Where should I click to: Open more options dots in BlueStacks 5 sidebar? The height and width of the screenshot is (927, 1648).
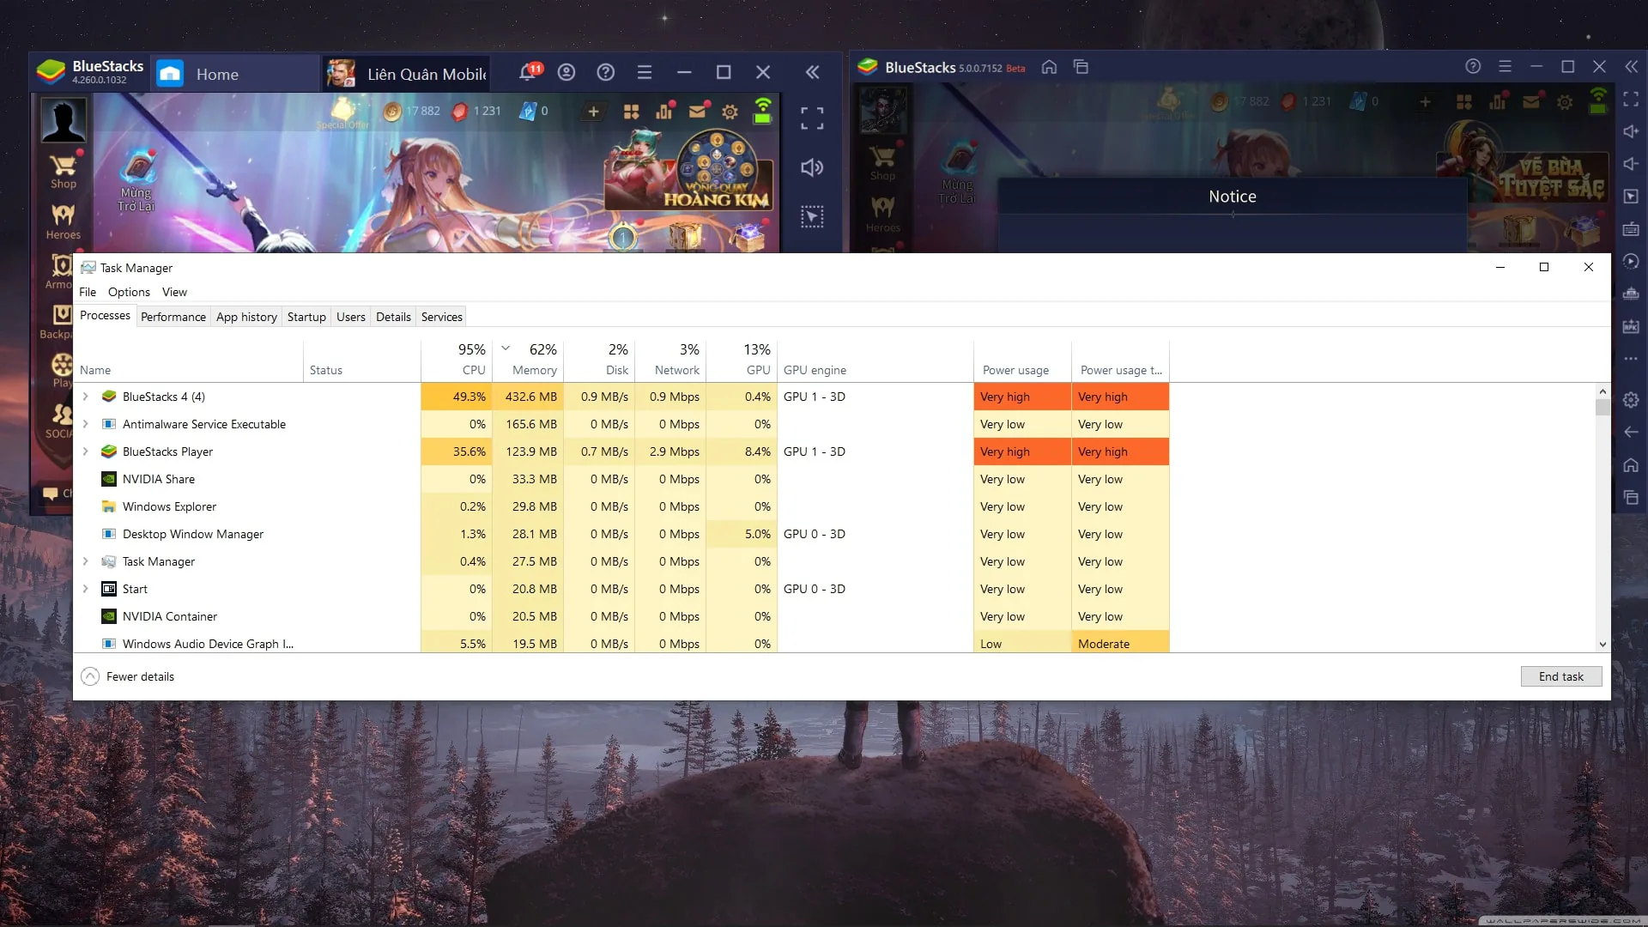(1631, 359)
